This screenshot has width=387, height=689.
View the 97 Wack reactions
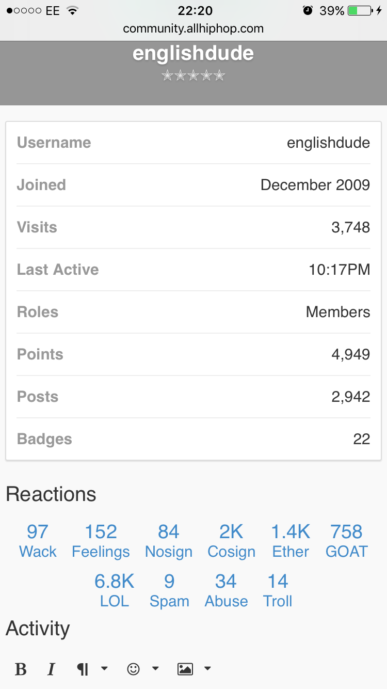click(x=38, y=541)
